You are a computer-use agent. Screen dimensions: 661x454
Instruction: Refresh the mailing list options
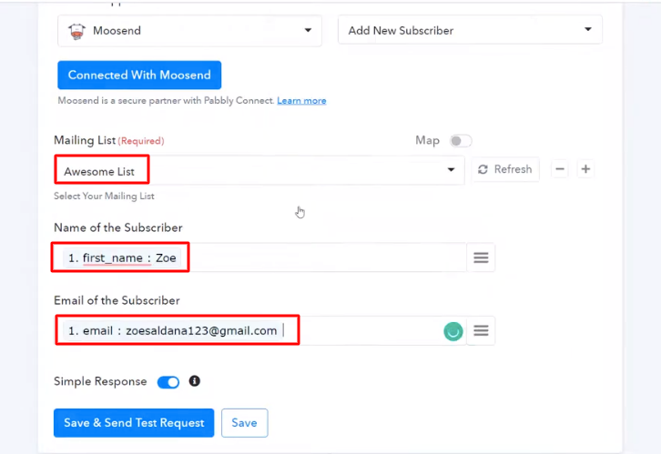505,169
